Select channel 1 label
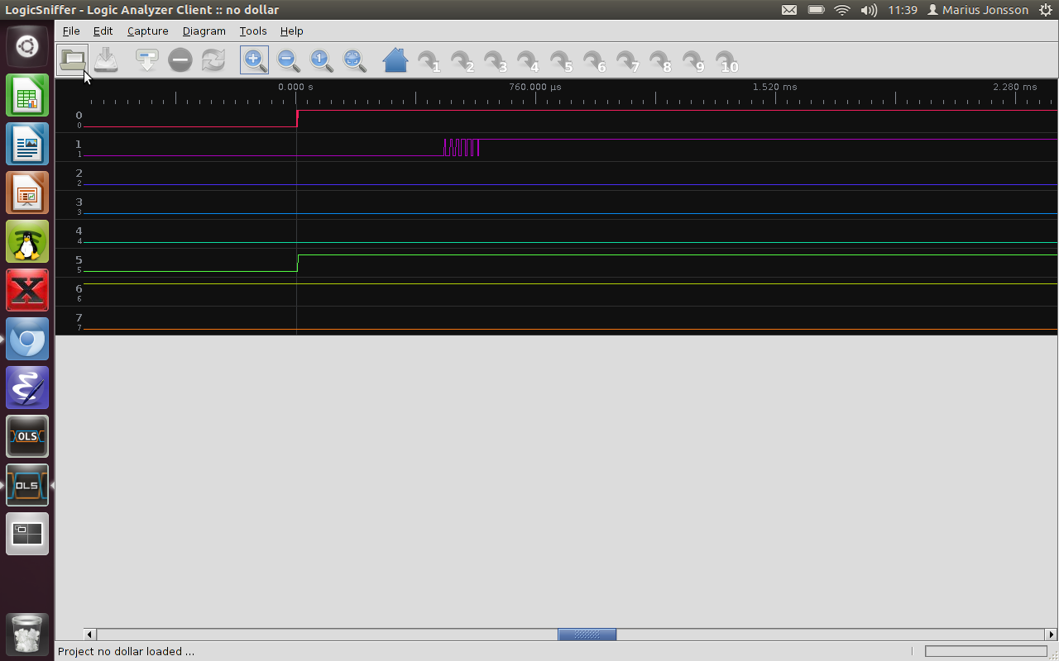Image resolution: width=1059 pixels, height=661 pixels. (79, 145)
